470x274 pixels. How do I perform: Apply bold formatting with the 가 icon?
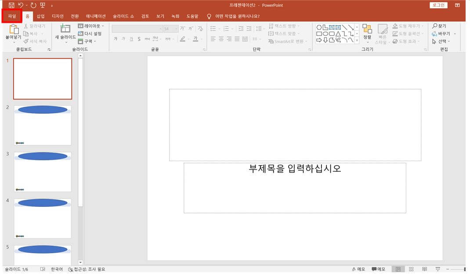click(115, 39)
